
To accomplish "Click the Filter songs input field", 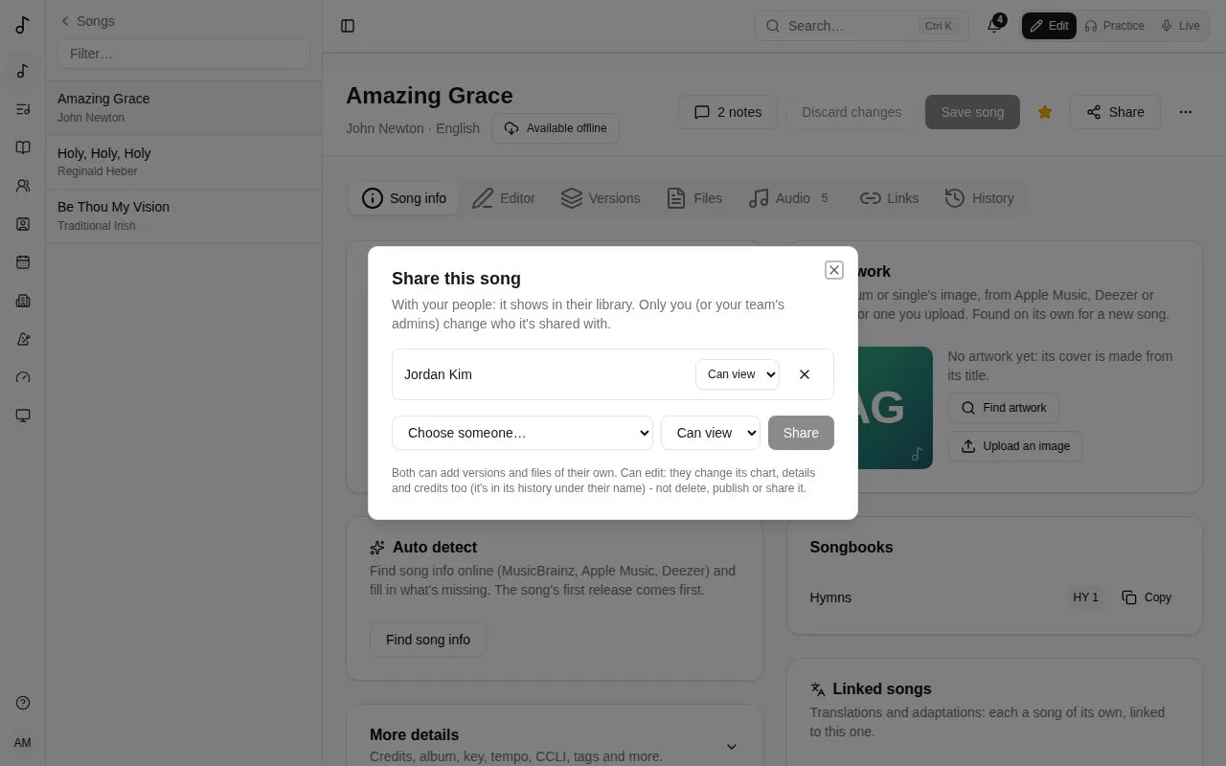I will [184, 54].
